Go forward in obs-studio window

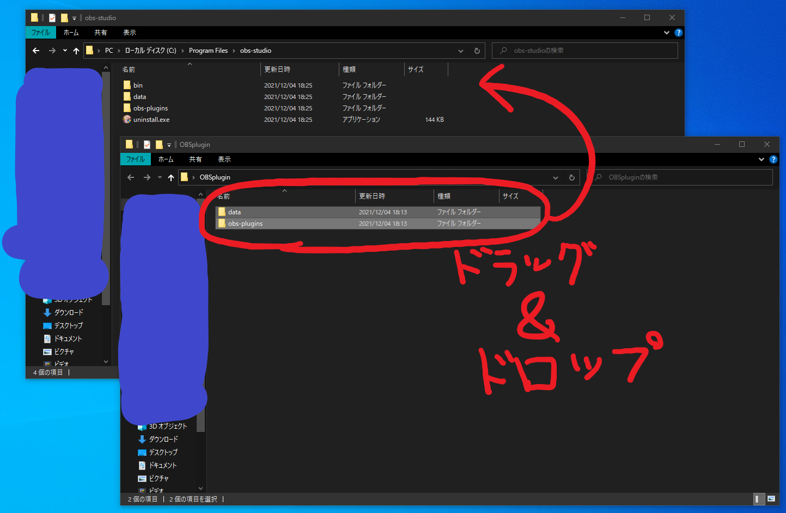click(x=52, y=51)
